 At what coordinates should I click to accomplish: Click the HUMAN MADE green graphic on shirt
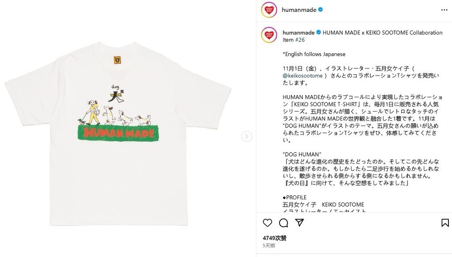point(118,133)
